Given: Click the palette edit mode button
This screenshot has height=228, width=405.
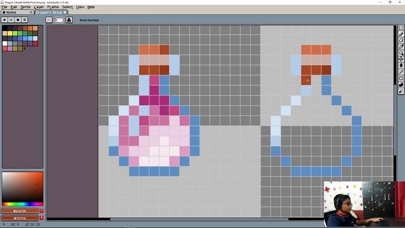Looking at the screenshot, I should (x=4, y=20).
